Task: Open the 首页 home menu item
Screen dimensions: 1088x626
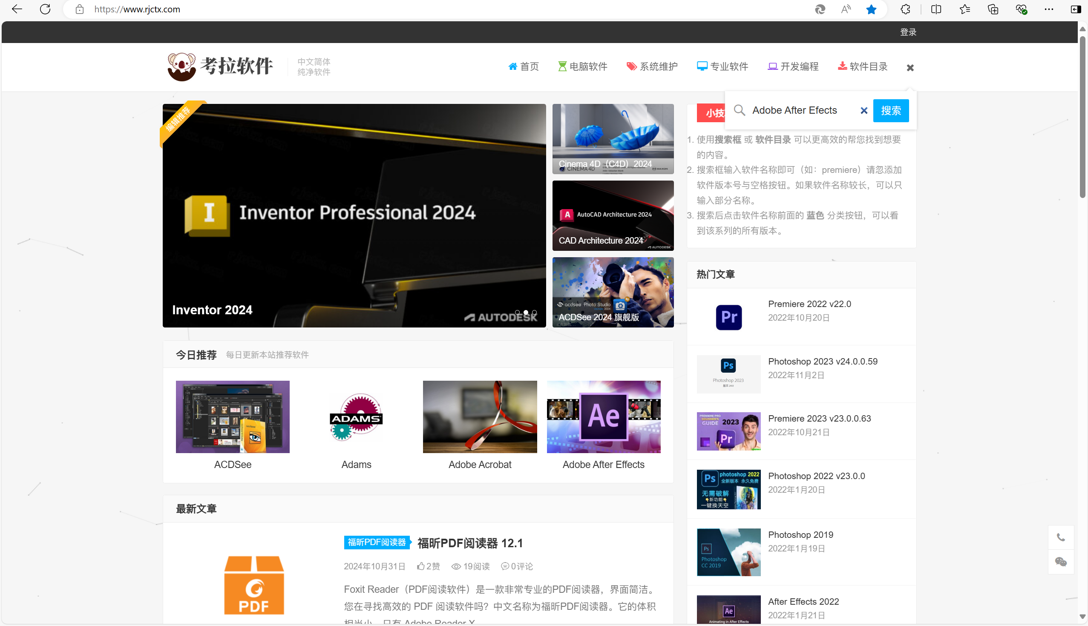Action: [524, 66]
